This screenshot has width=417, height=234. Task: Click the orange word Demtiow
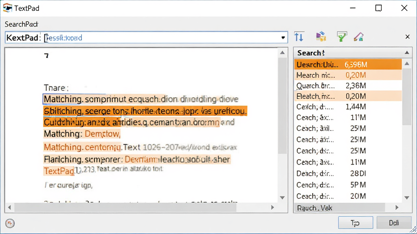[103, 134]
